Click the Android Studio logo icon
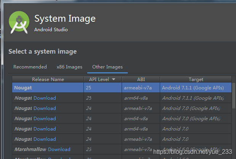This screenshot has height=159, width=236. 19,22
